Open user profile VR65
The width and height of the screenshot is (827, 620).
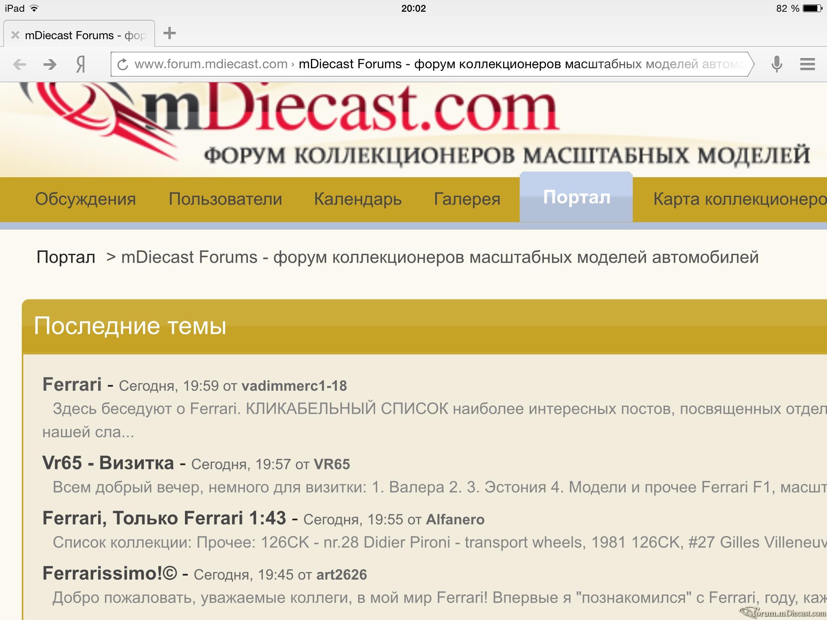(332, 464)
